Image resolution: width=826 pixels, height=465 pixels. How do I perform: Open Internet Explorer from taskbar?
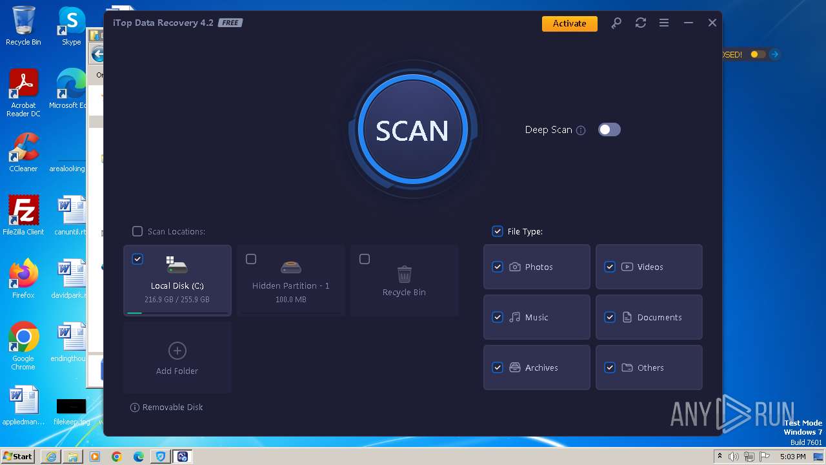[51, 457]
